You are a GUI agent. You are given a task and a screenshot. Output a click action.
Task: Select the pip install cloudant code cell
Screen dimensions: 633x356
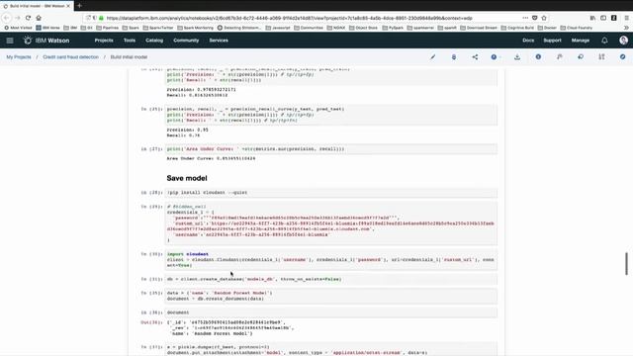point(331,193)
